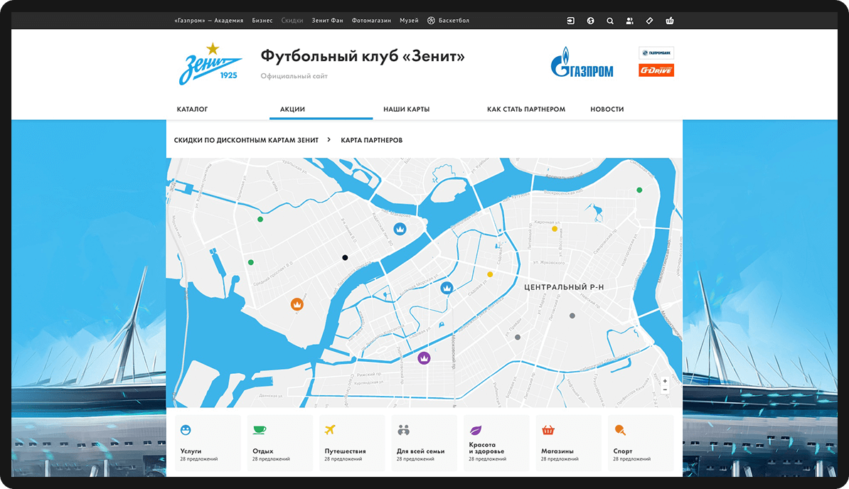Select blue crown marker near Большая Морская
The height and width of the screenshot is (489, 849).
447,288
